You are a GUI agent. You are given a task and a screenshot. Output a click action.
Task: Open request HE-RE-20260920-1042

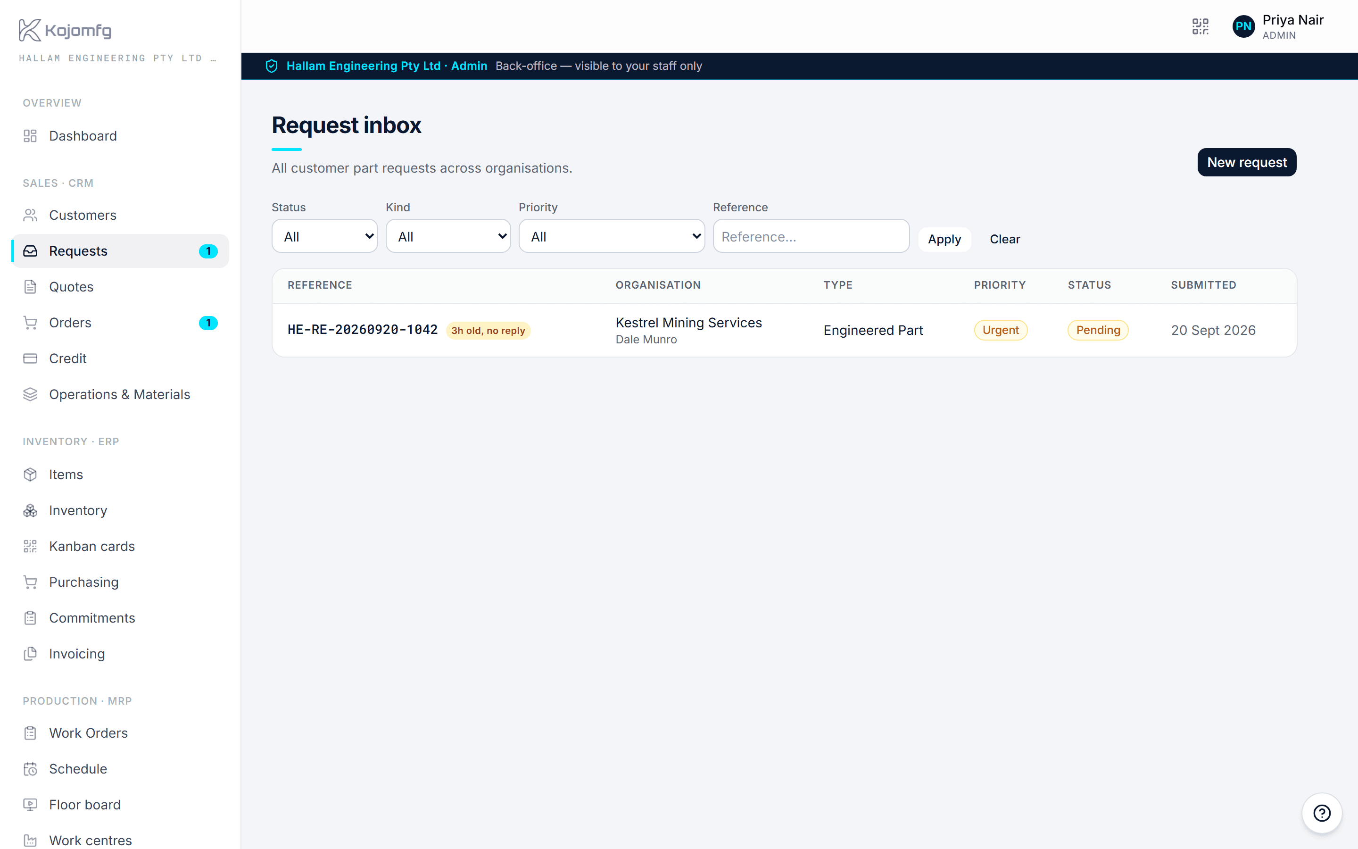pyautogui.click(x=363, y=330)
